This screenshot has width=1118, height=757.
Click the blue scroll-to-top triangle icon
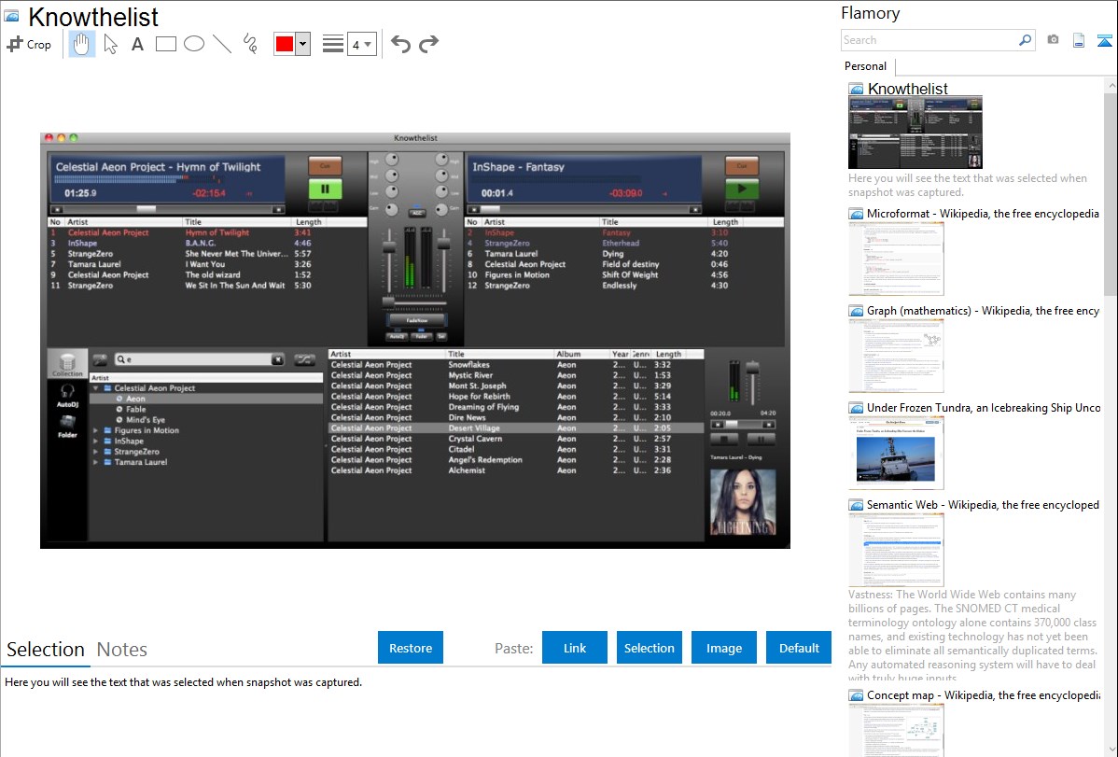click(x=1104, y=41)
